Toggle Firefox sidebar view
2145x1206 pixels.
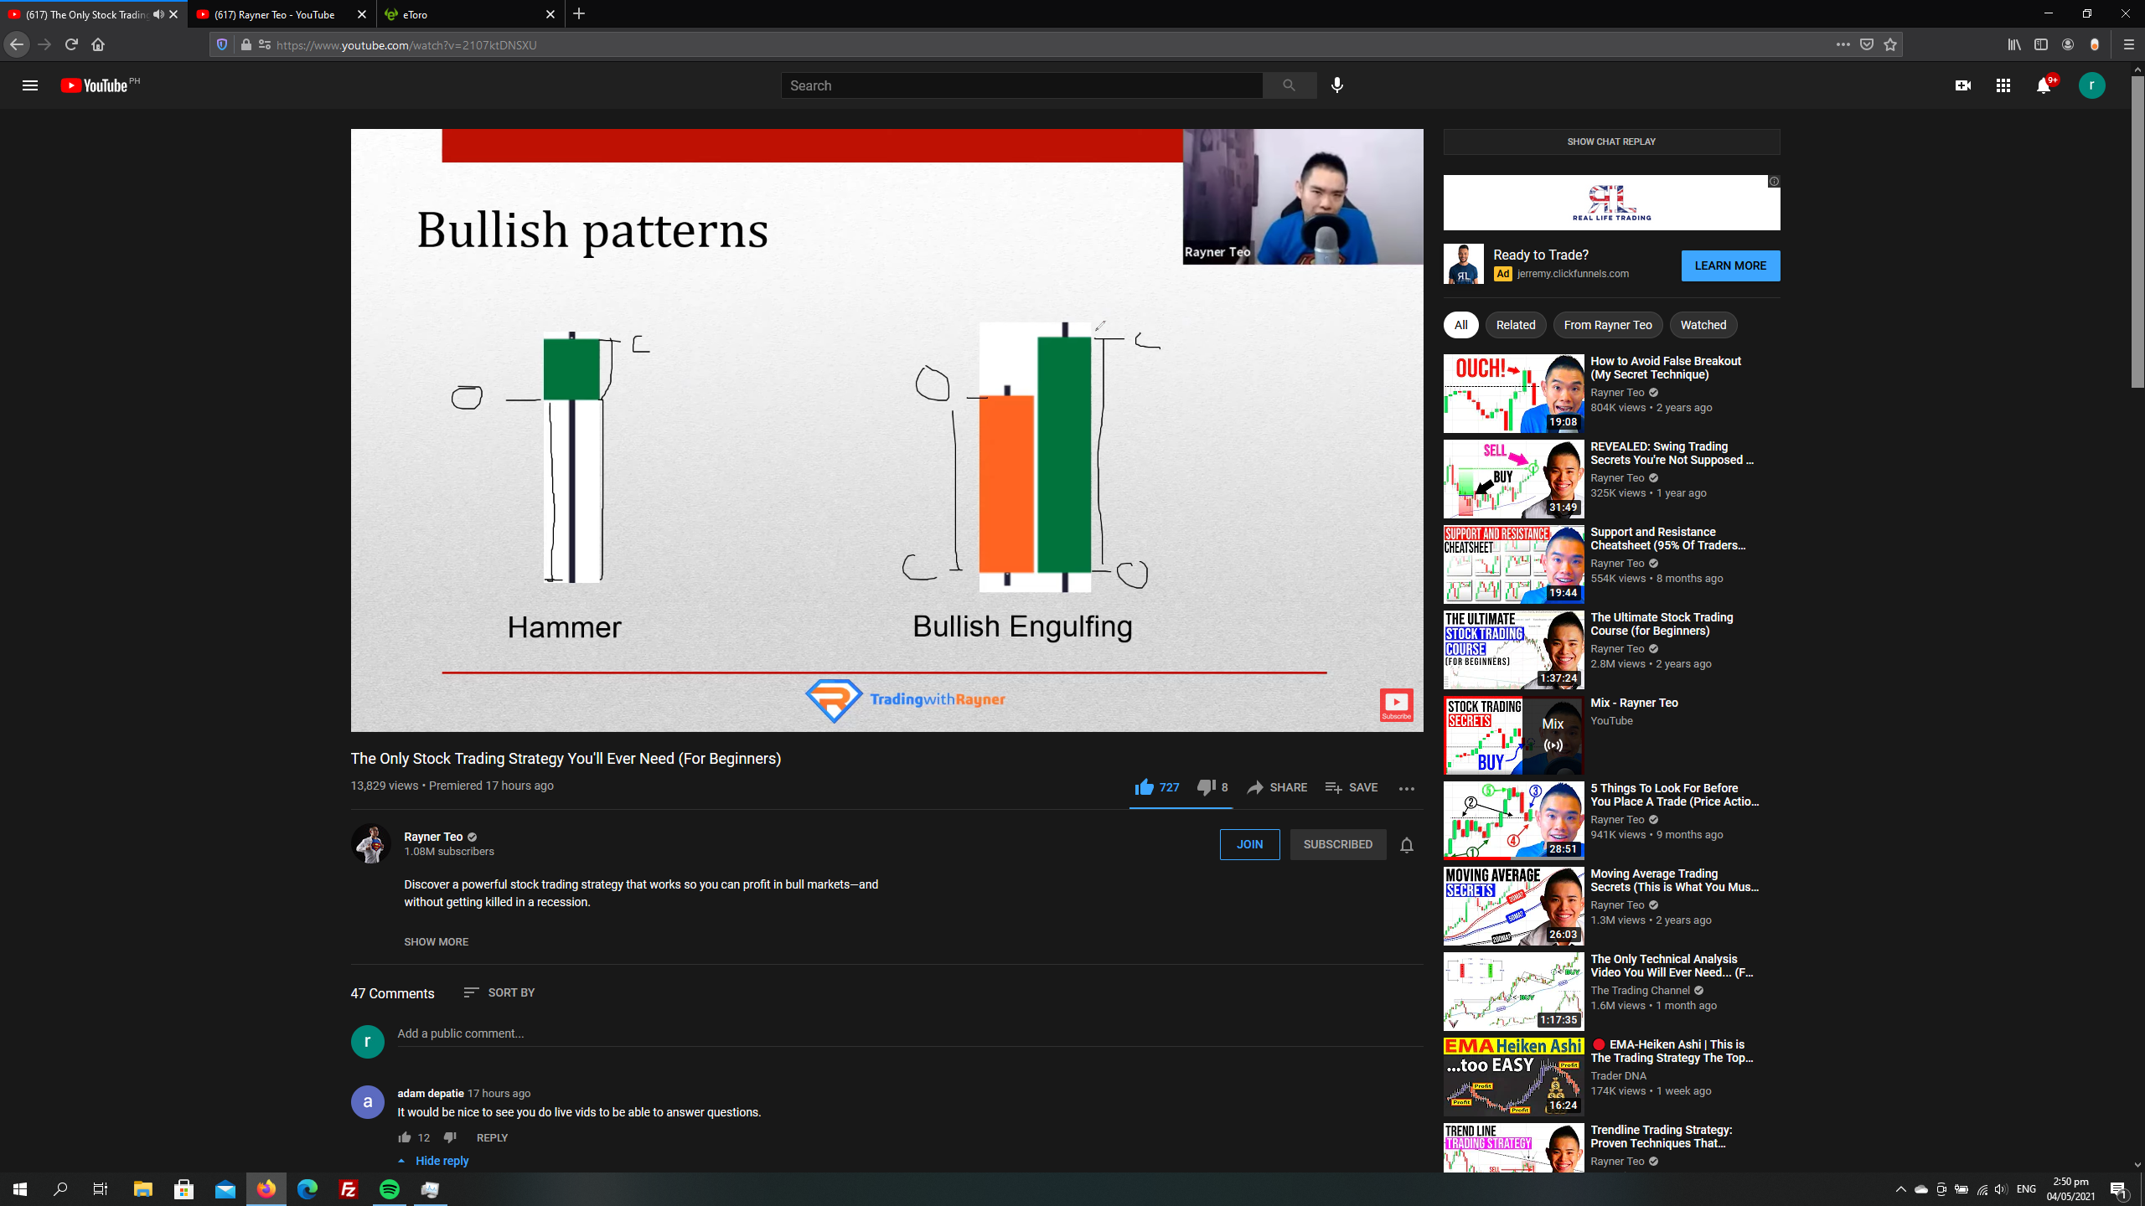coord(2041,44)
